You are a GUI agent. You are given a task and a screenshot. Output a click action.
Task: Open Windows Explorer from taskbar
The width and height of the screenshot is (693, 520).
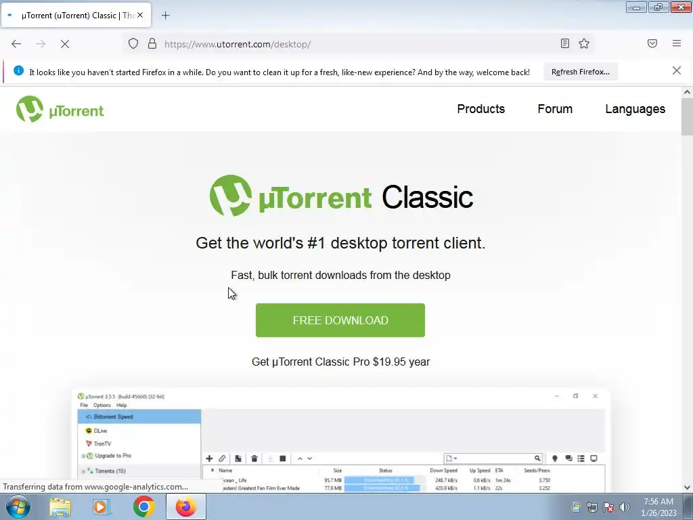coord(60,506)
